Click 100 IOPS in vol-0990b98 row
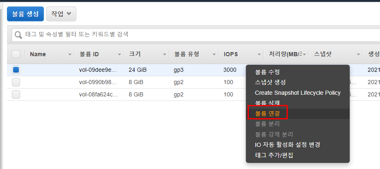Image resolution: width=380 pixels, height=169 pixels. [228, 82]
